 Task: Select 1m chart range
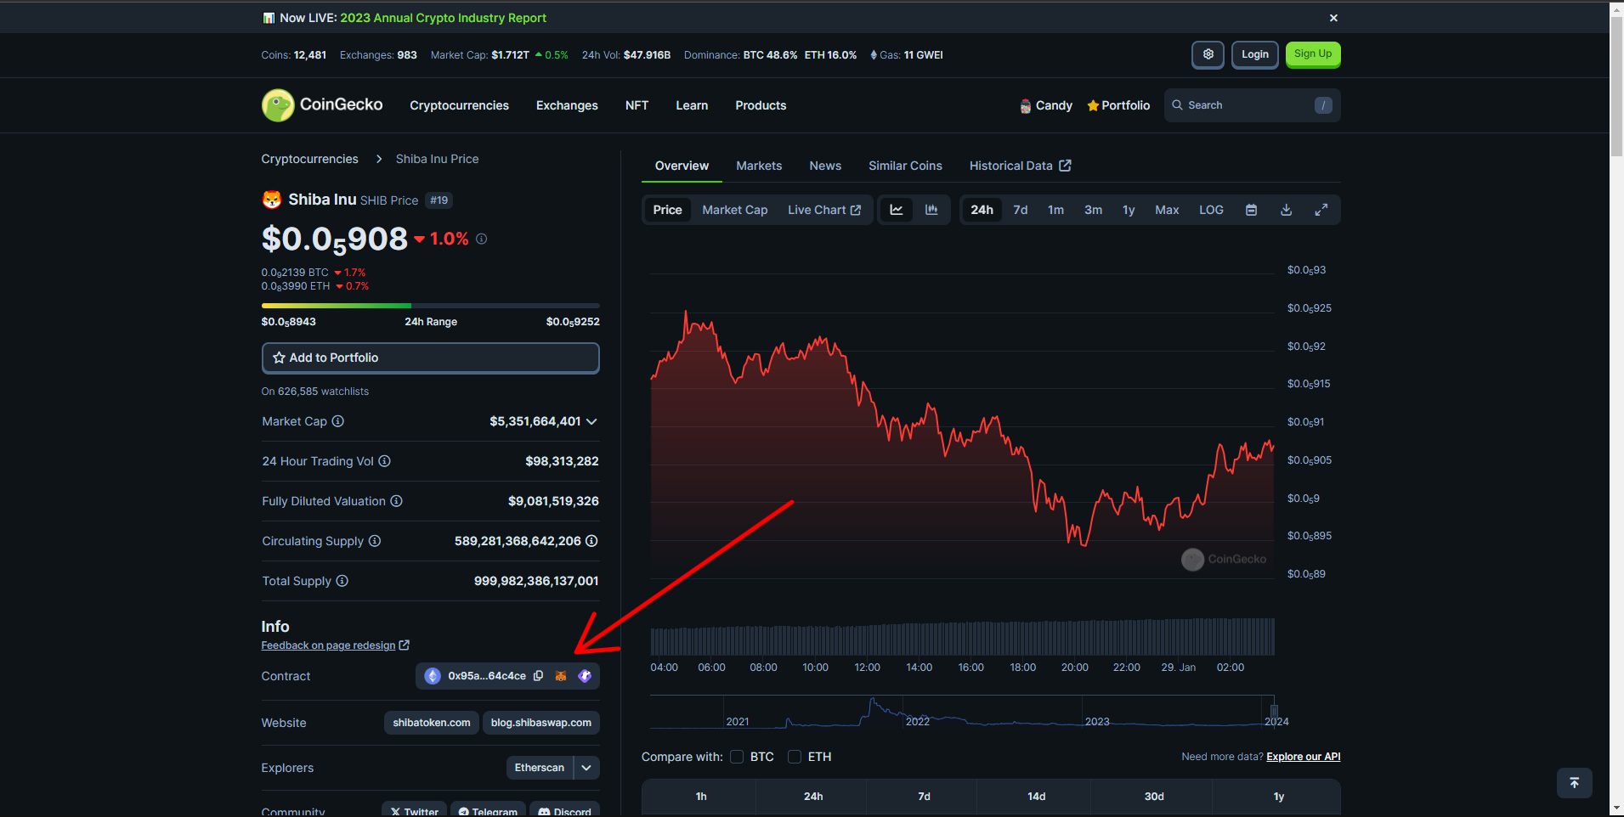pos(1055,210)
